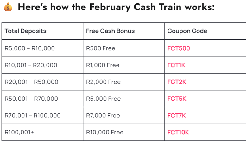
Task: Click the R20,001 – R50,000 deposit cell
Action: pyautogui.click(x=31, y=82)
